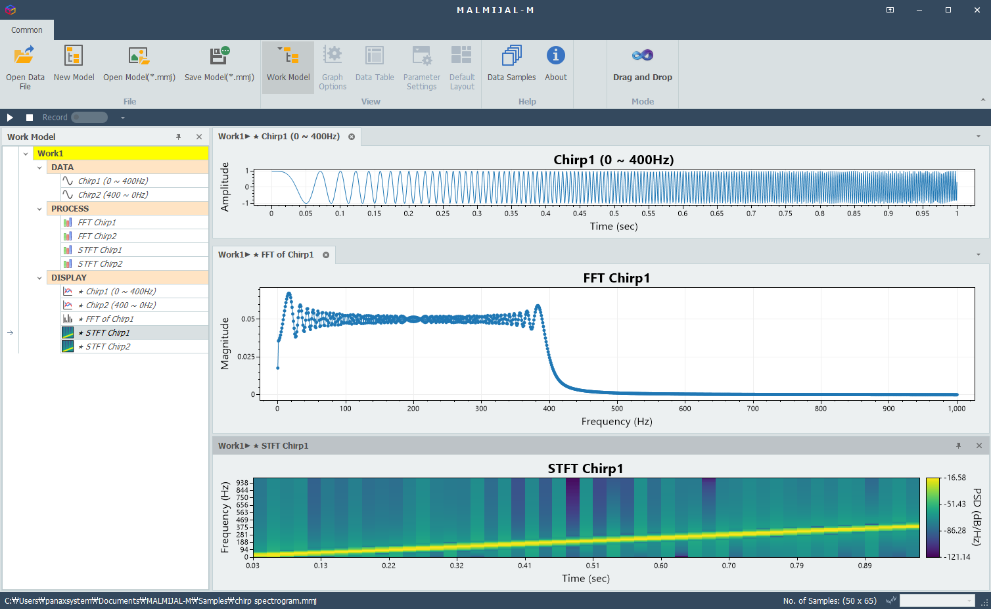Open the status bar combo box
991x609 pixels.
[x=937, y=600]
